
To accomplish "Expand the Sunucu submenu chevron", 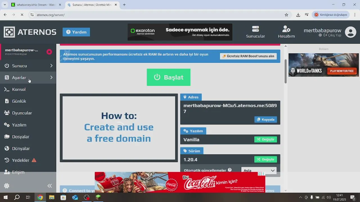I will pyautogui.click(x=51, y=66).
